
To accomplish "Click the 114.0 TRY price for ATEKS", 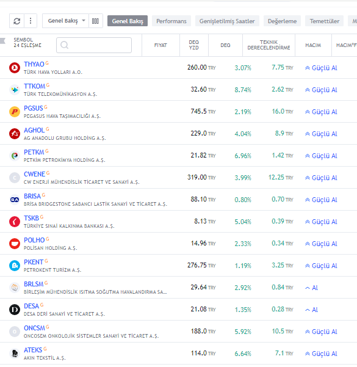I will pyautogui.click(x=203, y=354).
